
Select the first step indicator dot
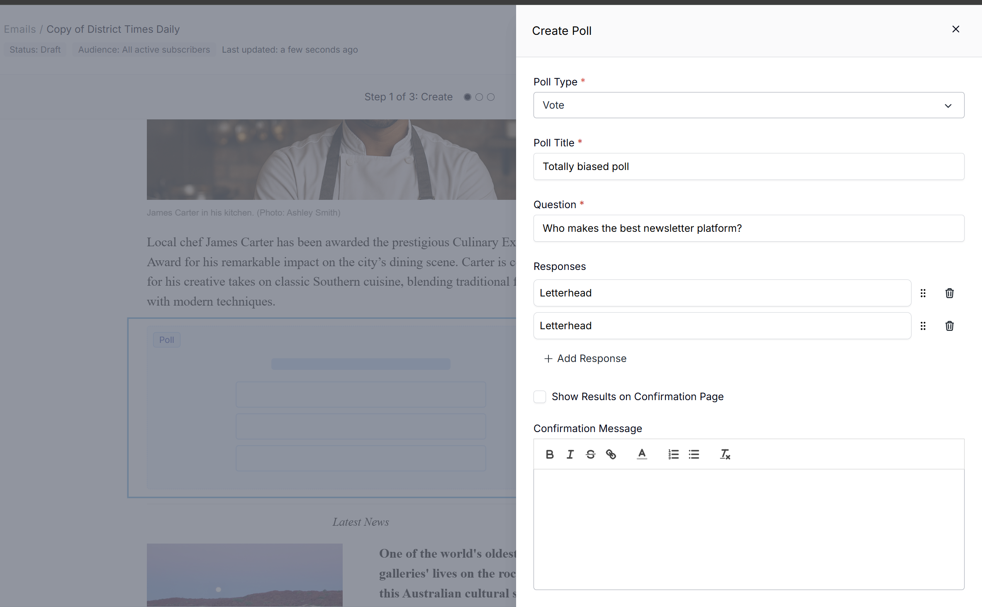coord(468,97)
